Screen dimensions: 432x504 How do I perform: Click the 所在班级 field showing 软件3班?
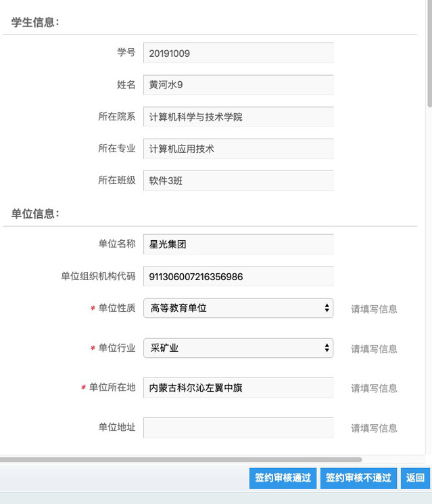[x=238, y=180]
